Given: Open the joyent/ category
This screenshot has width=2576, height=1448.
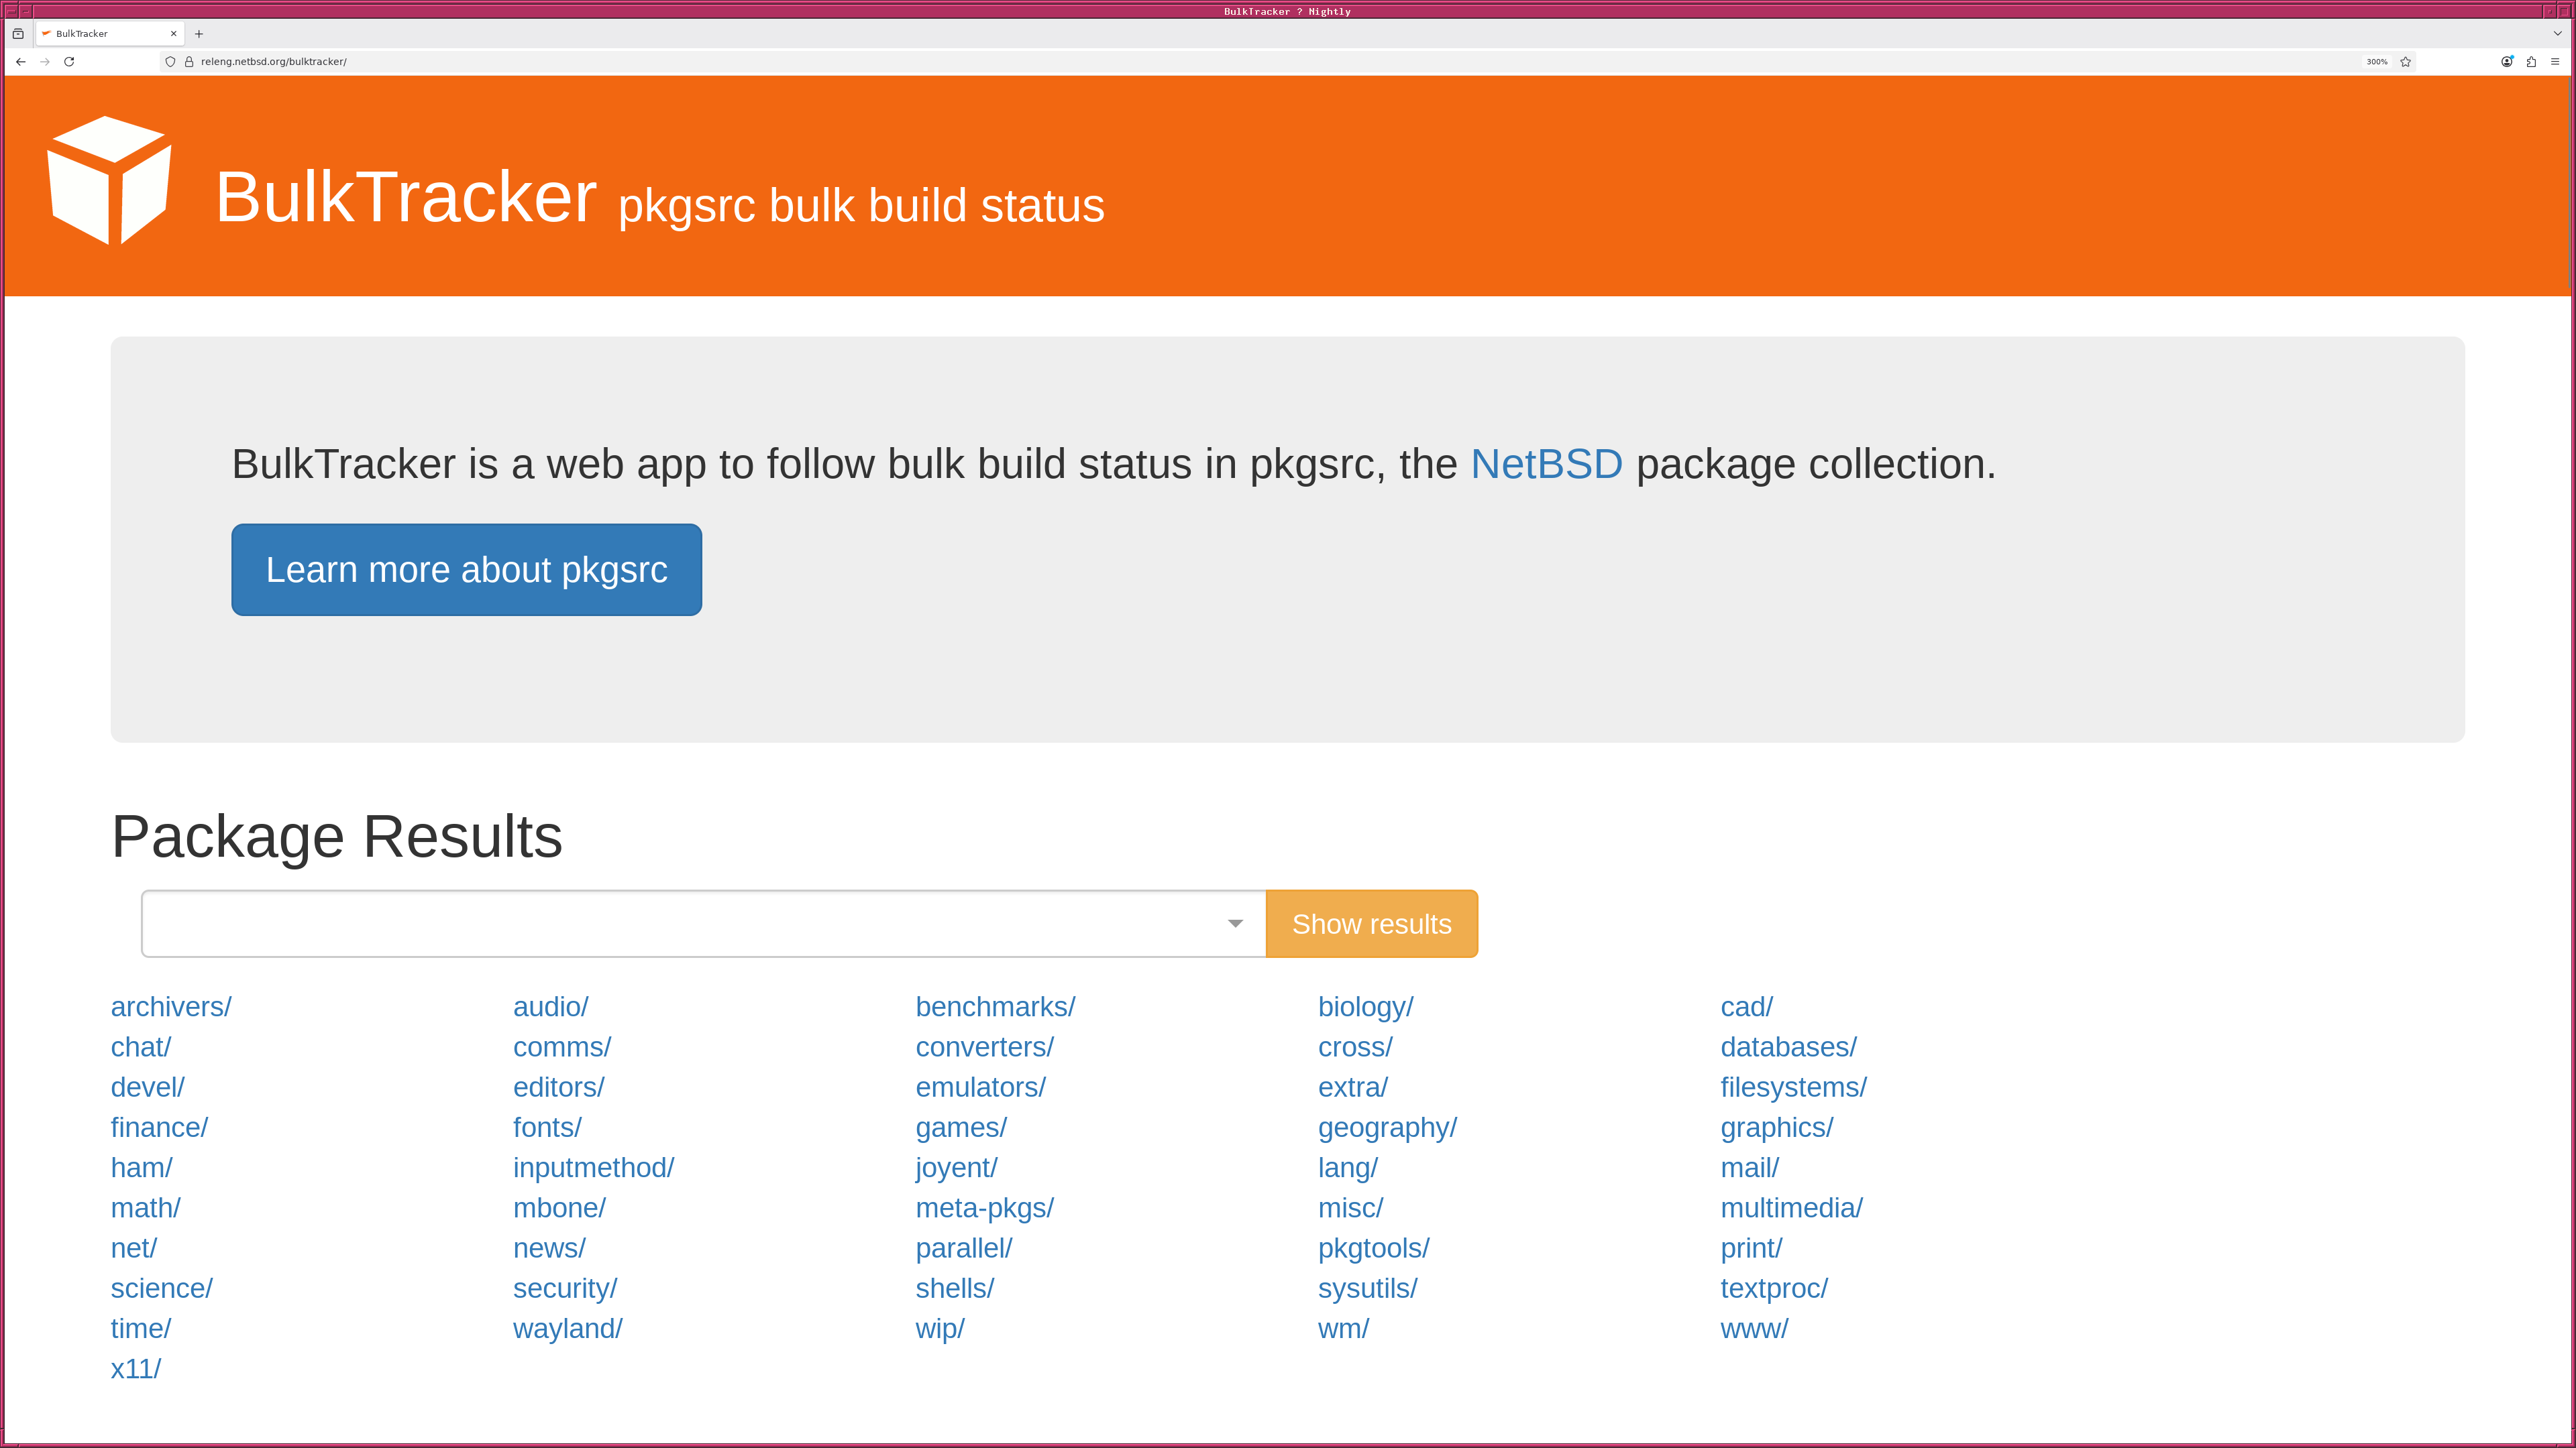Looking at the screenshot, I should tap(957, 1168).
